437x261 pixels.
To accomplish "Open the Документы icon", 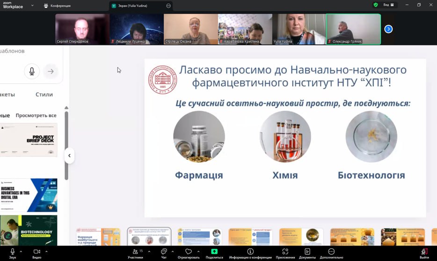I will [307, 252].
